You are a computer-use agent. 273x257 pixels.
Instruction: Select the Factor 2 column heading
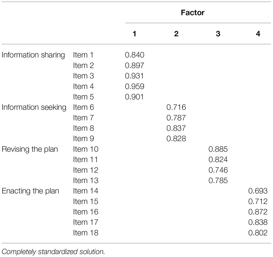click(x=176, y=34)
